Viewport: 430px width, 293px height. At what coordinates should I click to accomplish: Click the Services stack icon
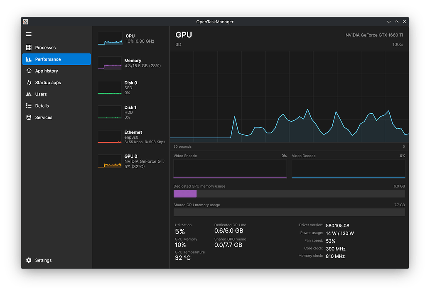pos(29,117)
